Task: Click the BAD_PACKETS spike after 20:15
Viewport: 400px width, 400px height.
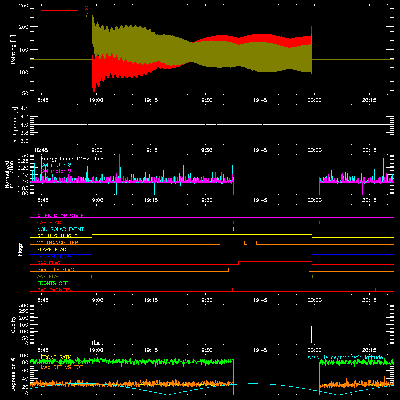Action: tap(375, 290)
